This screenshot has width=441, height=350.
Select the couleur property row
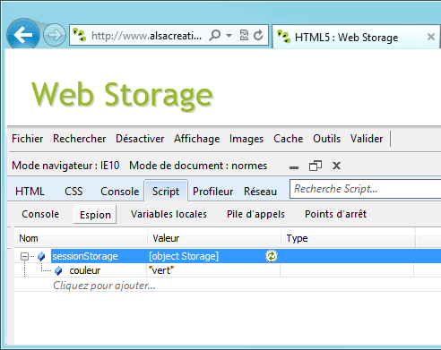[227, 270]
